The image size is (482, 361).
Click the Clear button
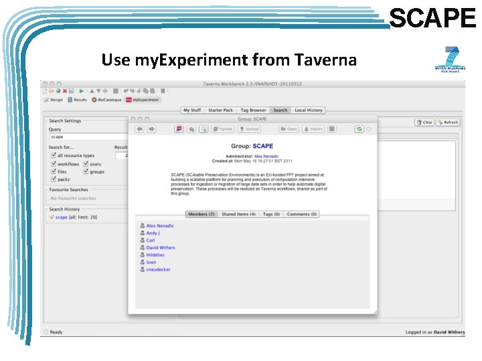pos(424,122)
